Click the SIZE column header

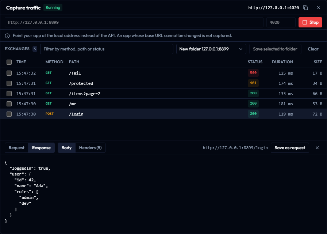click(318, 62)
